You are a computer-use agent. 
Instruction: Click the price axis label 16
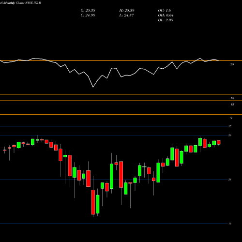(230, 224)
